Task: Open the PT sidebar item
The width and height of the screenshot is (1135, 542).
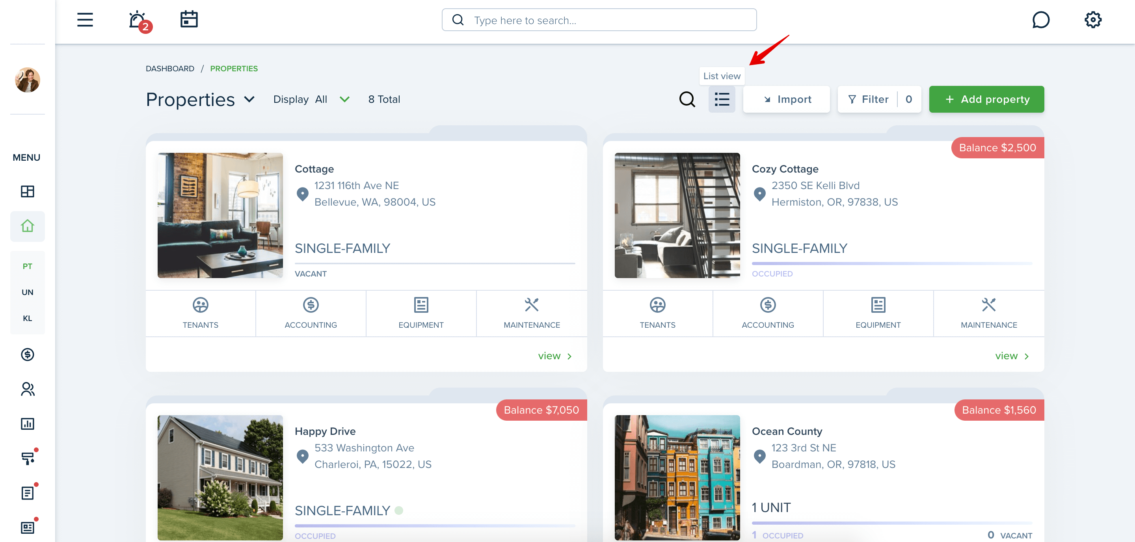Action: coord(27,266)
